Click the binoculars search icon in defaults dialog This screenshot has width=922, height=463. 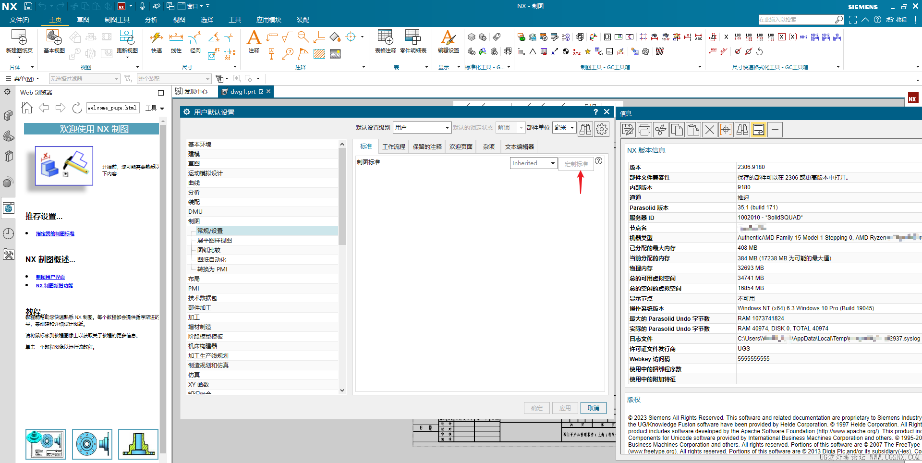click(x=585, y=129)
